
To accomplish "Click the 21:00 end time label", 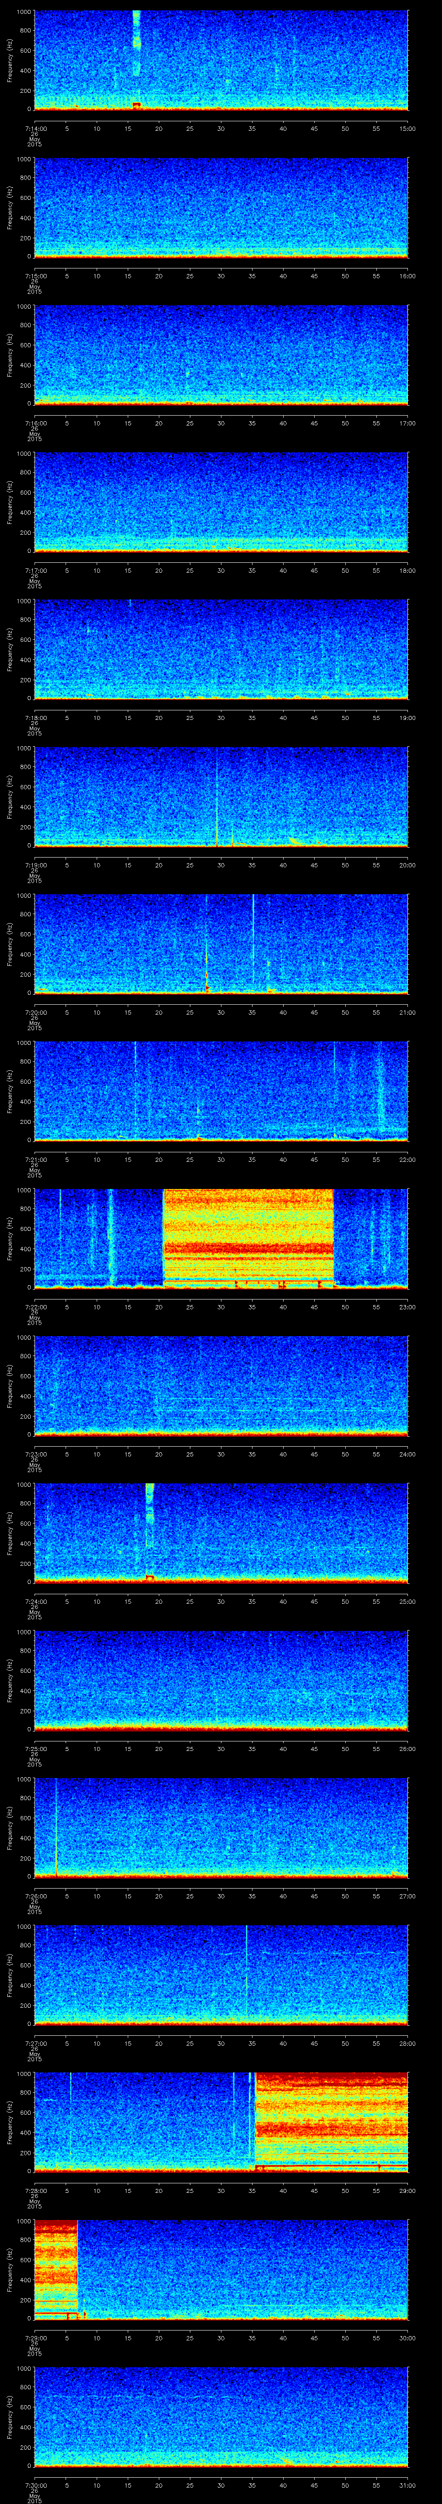I will pyautogui.click(x=408, y=1012).
